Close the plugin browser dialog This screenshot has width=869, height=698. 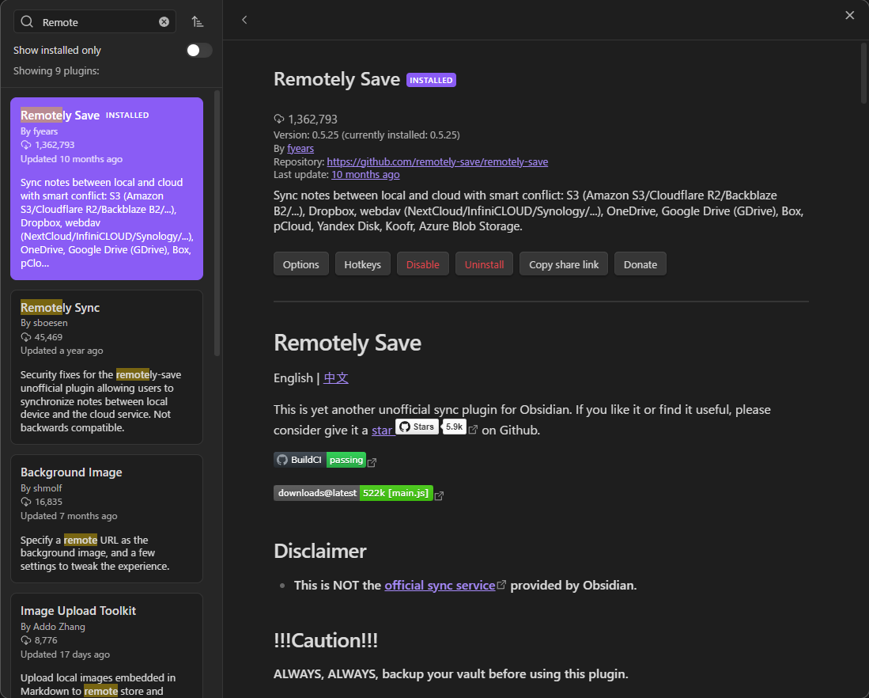point(849,15)
